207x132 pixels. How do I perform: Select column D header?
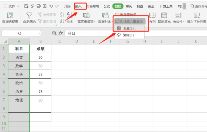77,41
